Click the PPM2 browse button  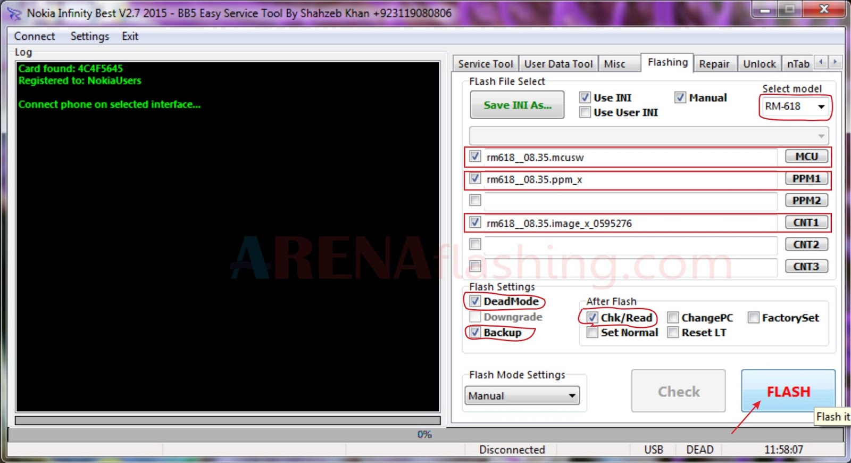tap(806, 201)
